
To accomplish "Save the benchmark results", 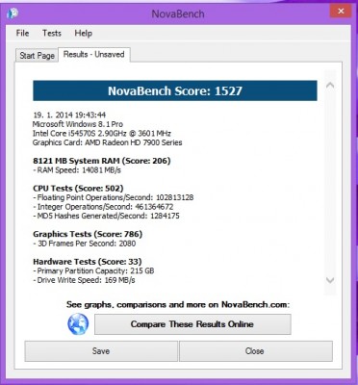I will (x=101, y=351).
